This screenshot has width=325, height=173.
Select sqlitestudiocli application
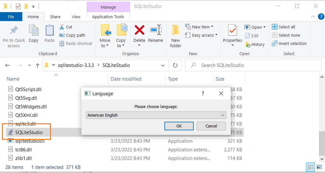tap(30, 141)
